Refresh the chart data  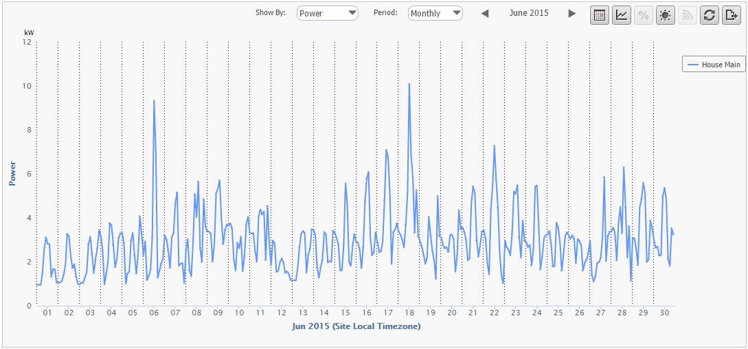pyautogui.click(x=710, y=15)
